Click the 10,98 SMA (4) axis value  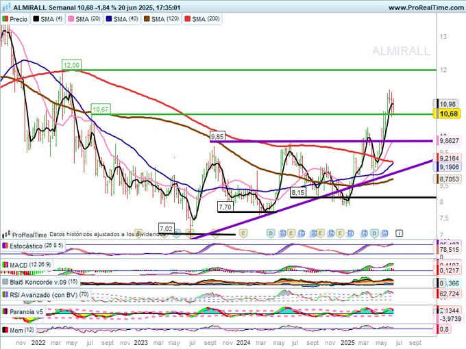[447, 104]
